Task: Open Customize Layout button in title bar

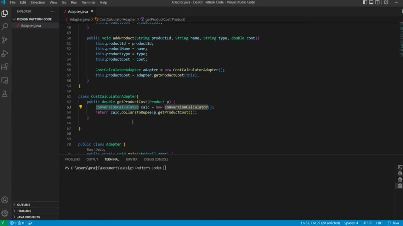Action: click(x=386, y=2)
